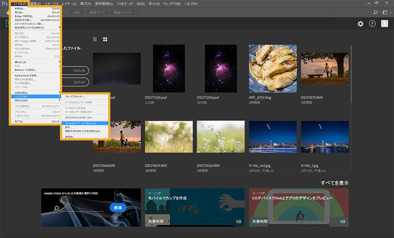The image size is (394, 238).
Task: Click highlighted スクリプト(R) menu item
Action: click(36, 96)
